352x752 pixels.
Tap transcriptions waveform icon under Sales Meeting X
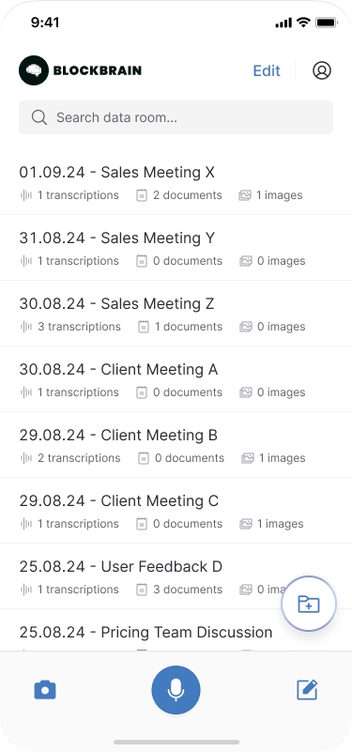tap(26, 195)
